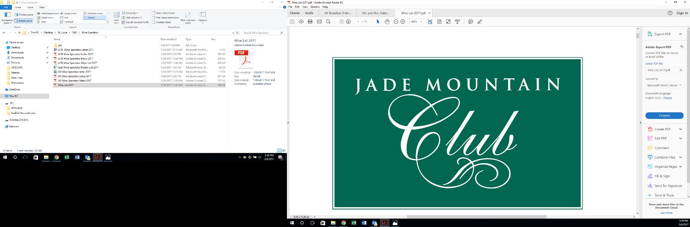Activate the Hand pan tool
This screenshot has height=227, width=690.
click(x=387, y=22)
